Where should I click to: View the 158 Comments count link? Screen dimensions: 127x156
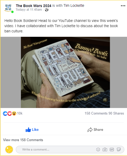tap(96, 113)
